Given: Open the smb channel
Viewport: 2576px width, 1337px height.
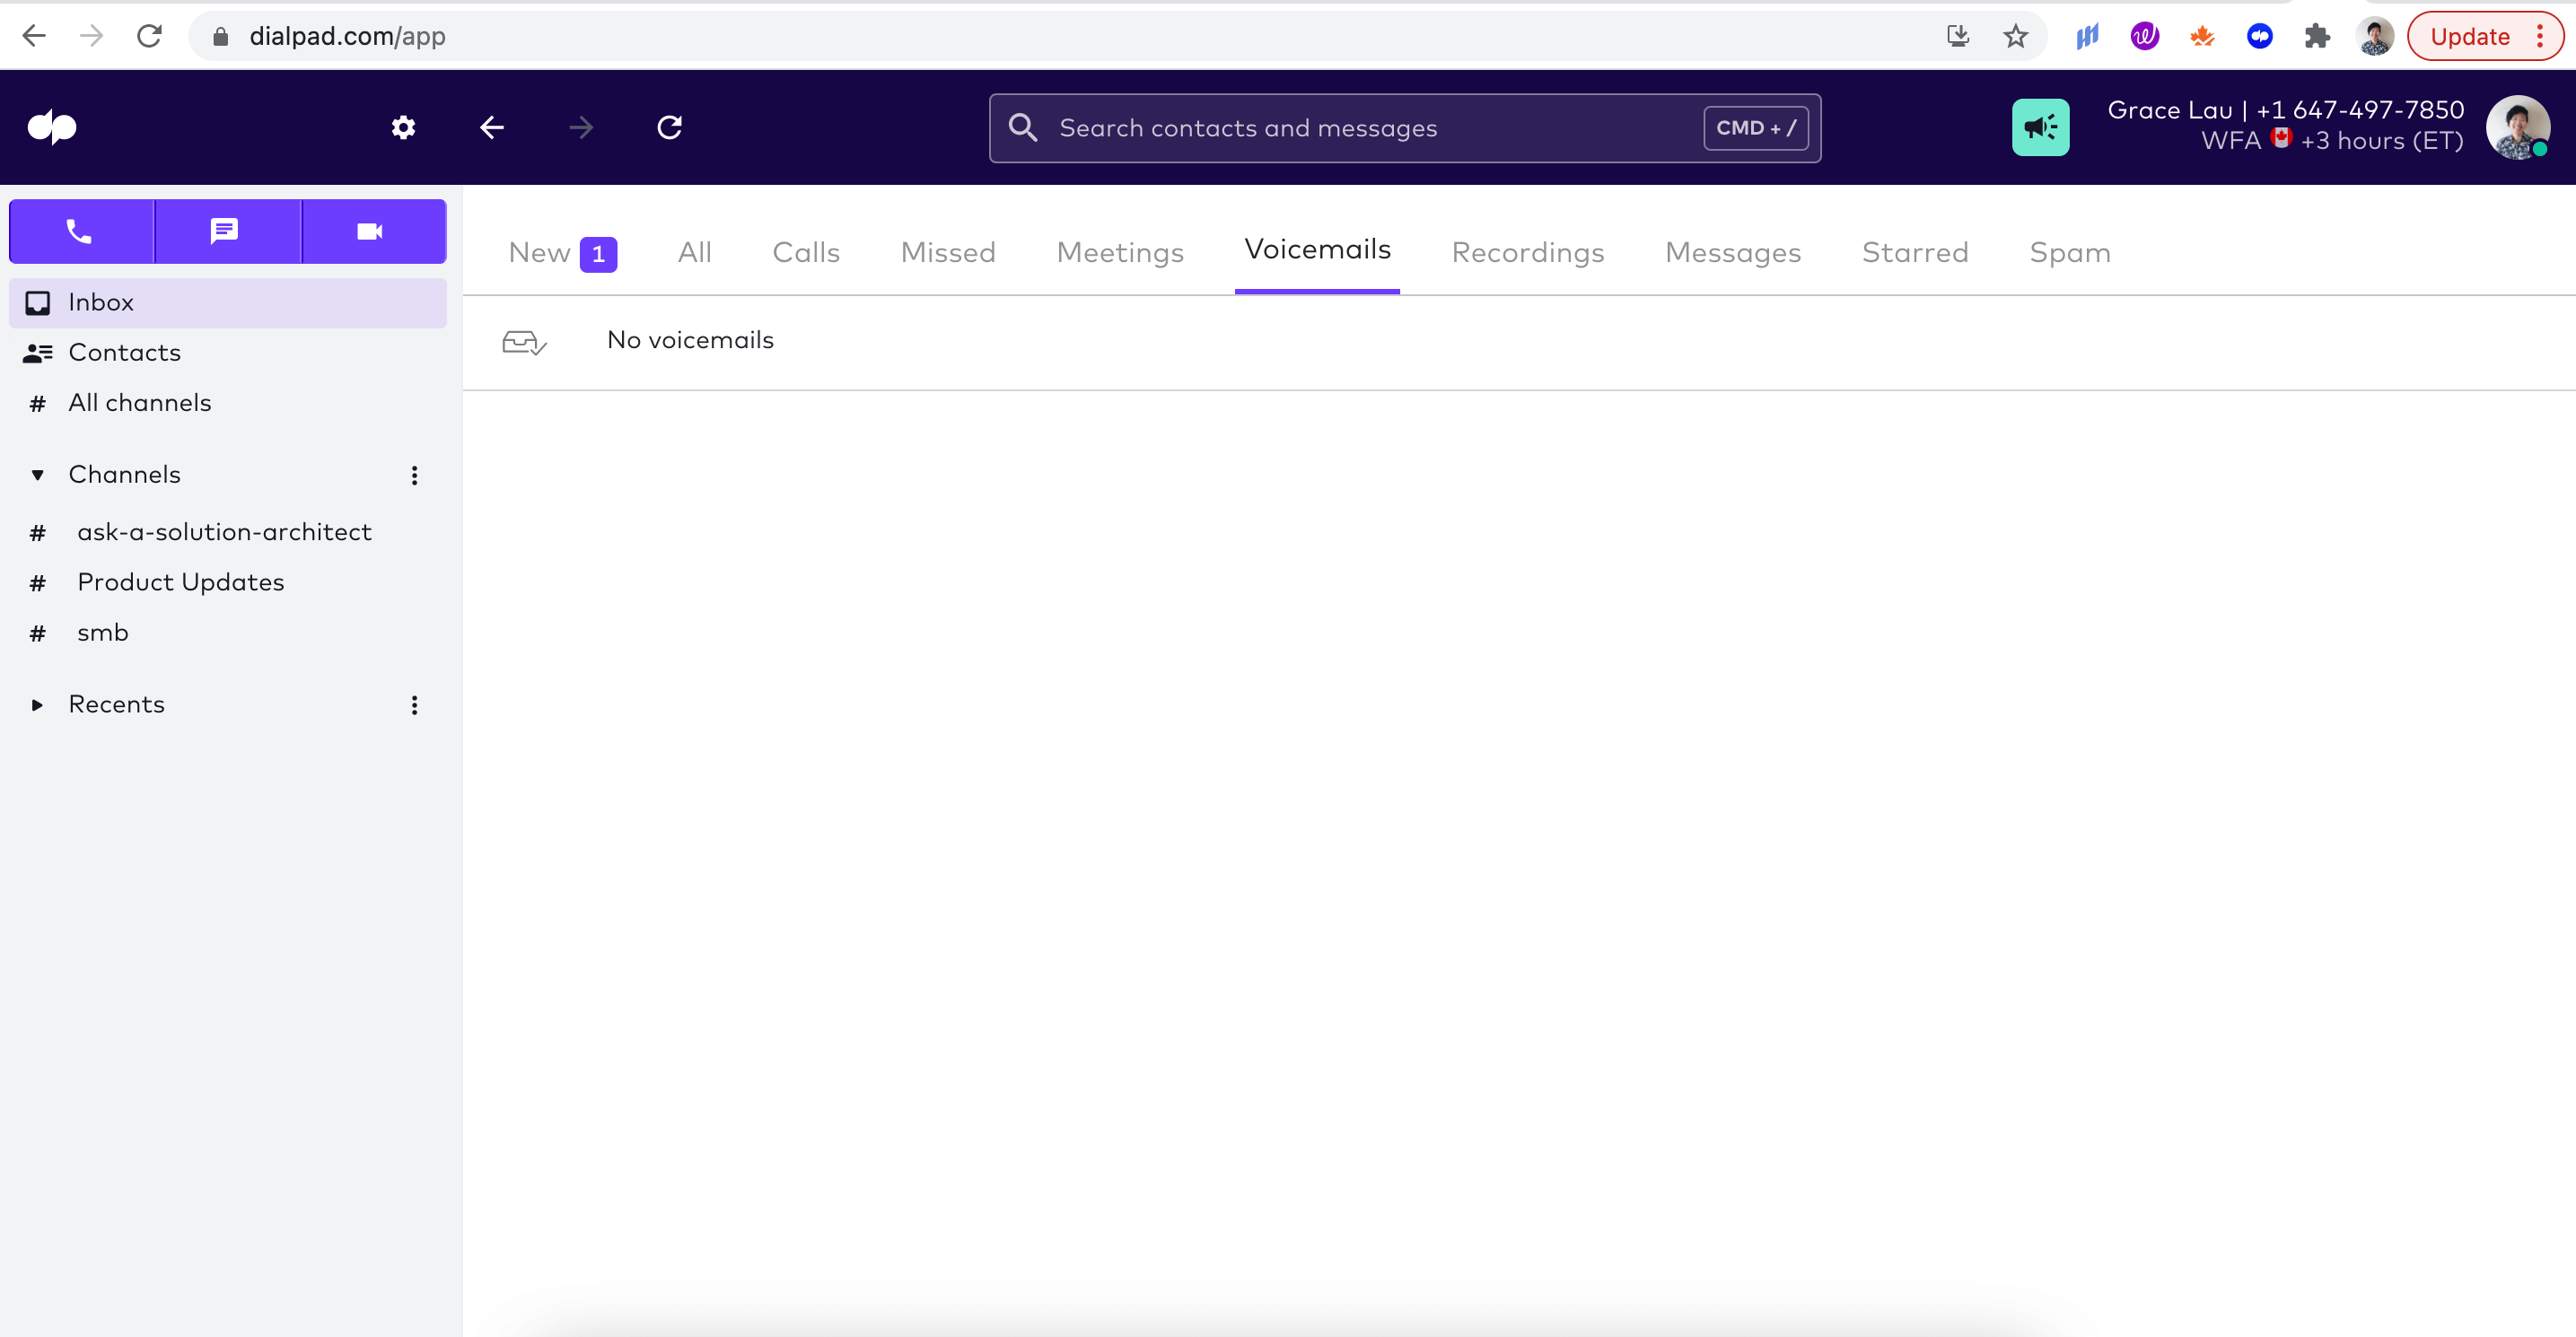Looking at the screenshot, I should coord(228,633).
